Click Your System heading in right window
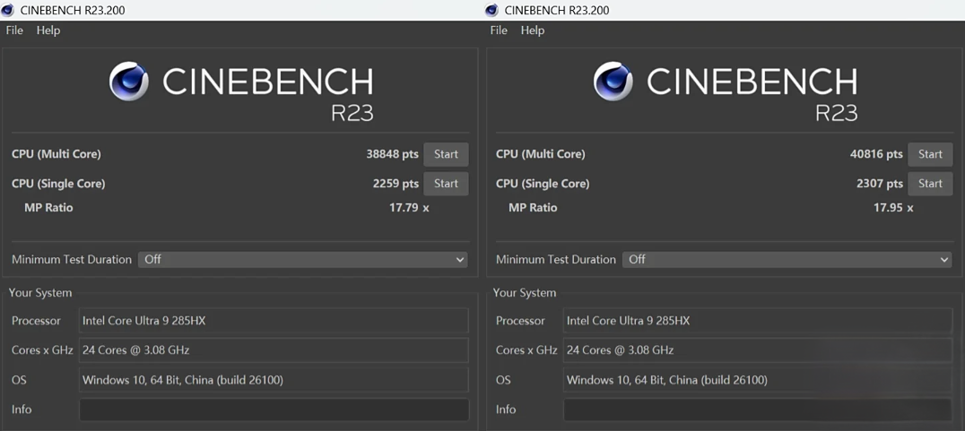The height and width of the screenshot is (431, 965). point(525,293)
